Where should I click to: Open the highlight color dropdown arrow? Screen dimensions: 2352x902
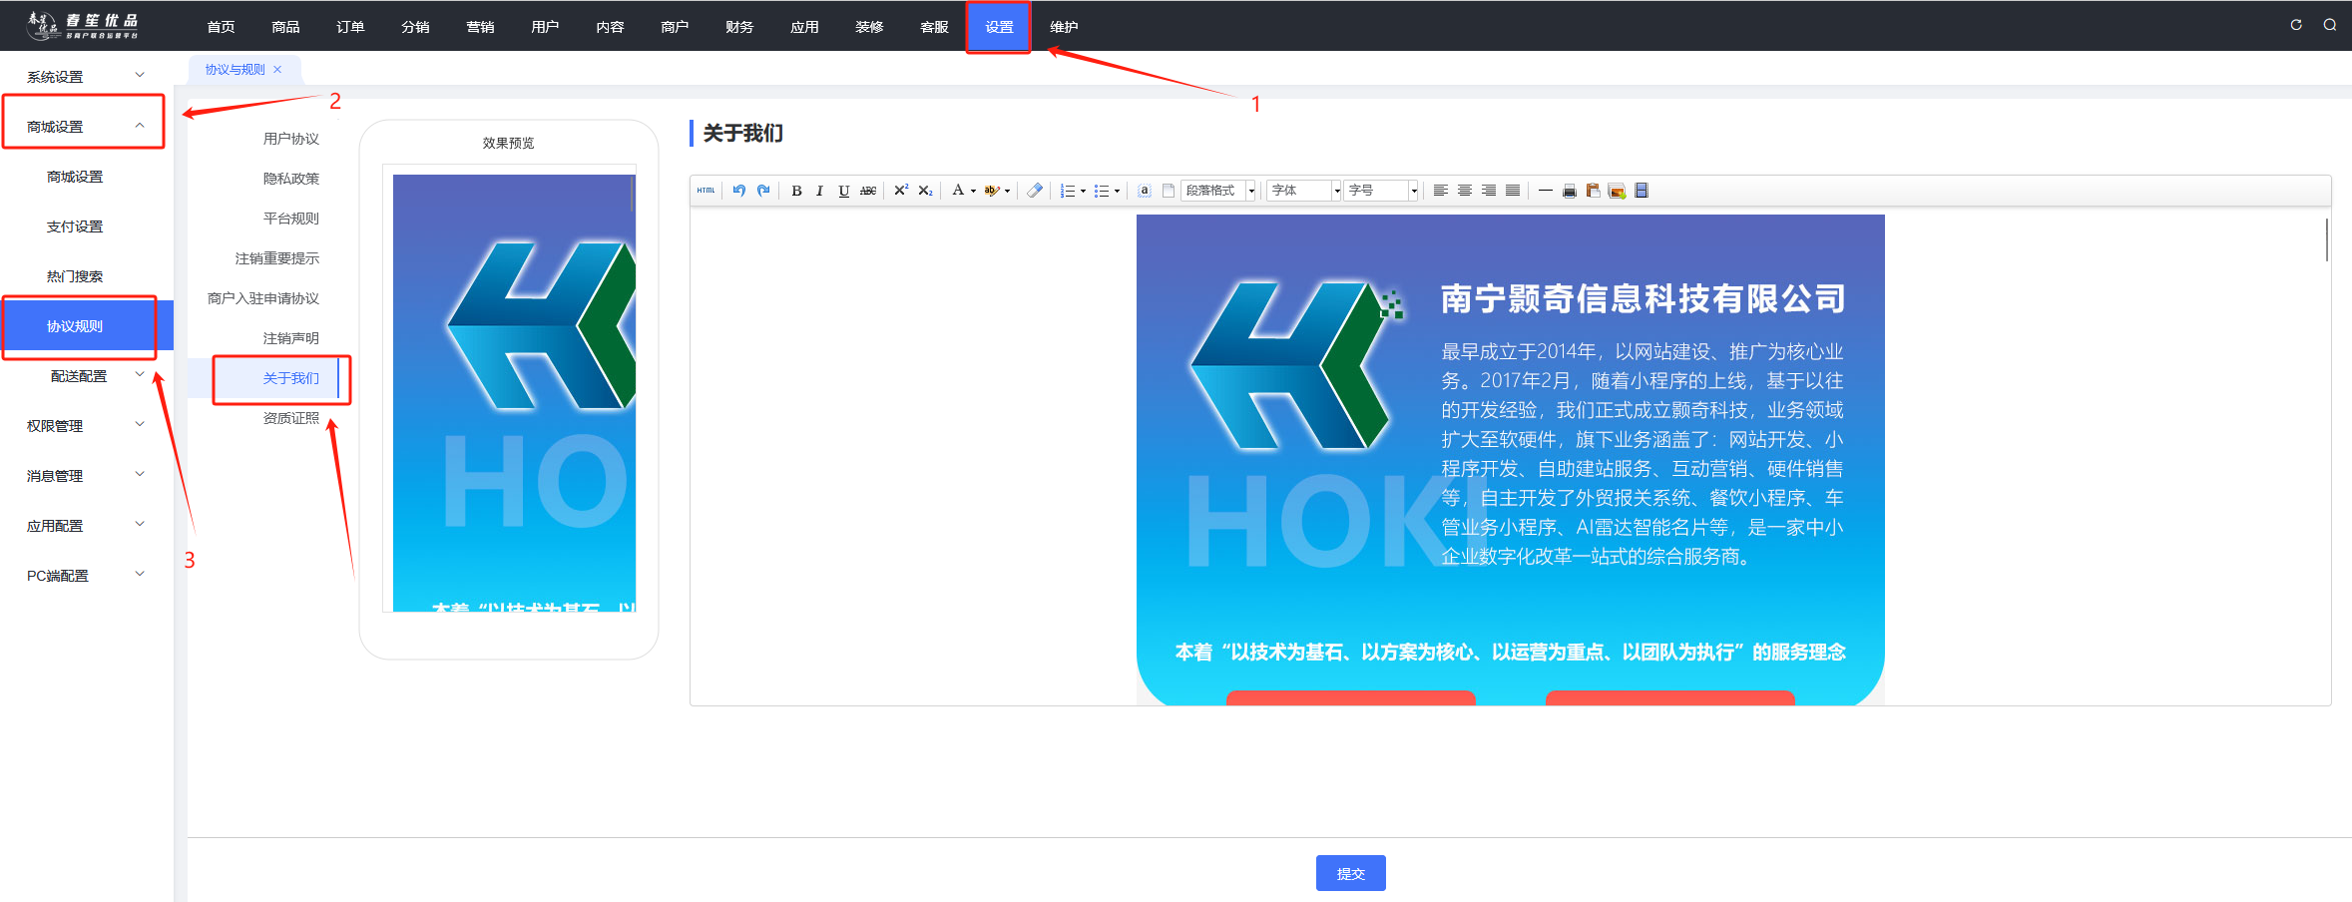tap(1007, 191)
